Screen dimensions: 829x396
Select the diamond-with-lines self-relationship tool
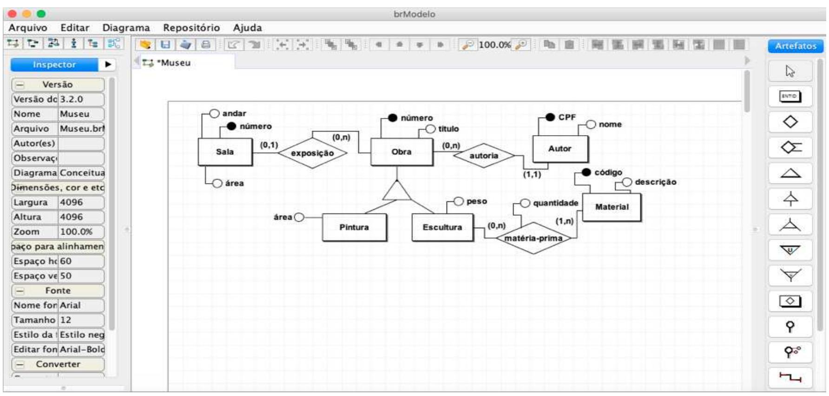(x=790, y=148)
